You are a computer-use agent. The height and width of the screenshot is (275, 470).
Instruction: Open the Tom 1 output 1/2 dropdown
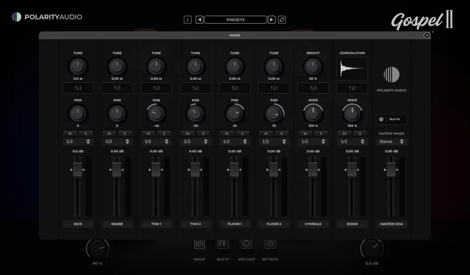tap(156, 142)
